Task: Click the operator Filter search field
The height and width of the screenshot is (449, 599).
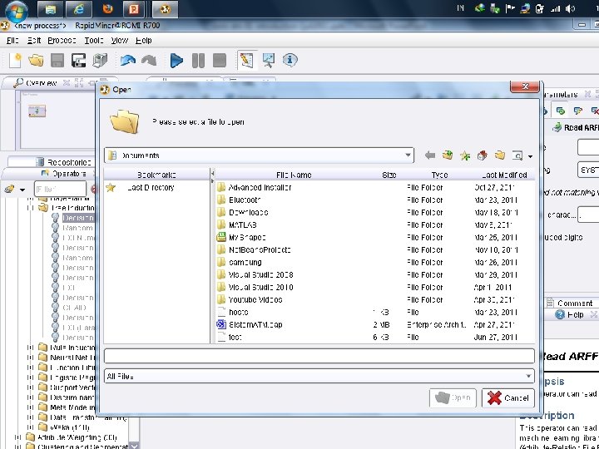Action: click(60, 189)
